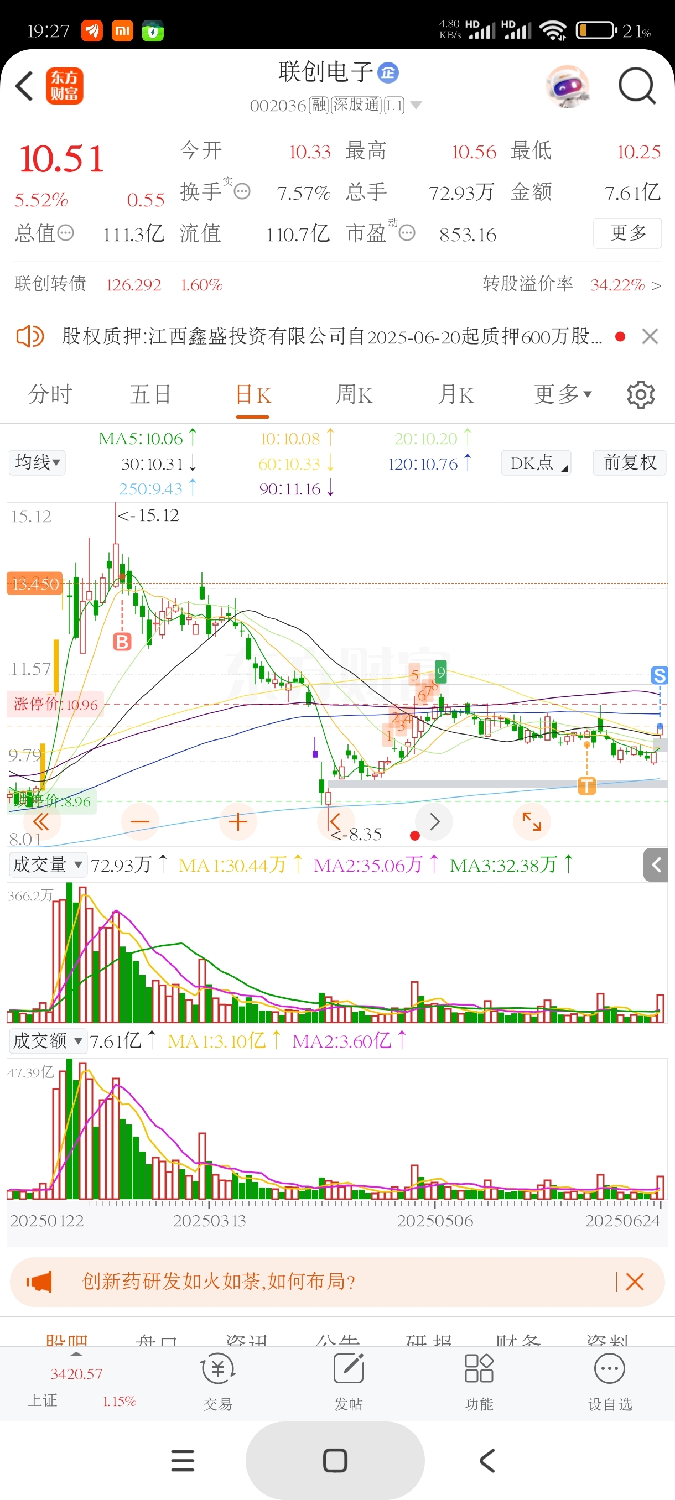Open the DK点 selector
Image resolution: width=675 pixels, height=1500 pixels.
536,463
